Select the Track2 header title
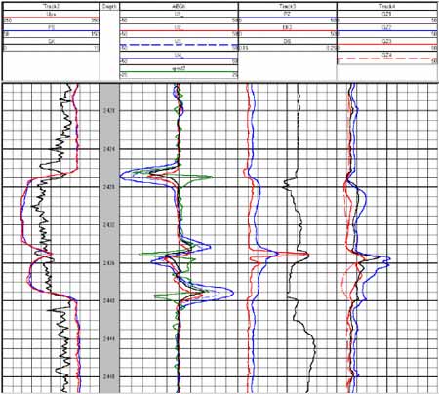Viewport: 439px width, 394px height. click(51, 6)
